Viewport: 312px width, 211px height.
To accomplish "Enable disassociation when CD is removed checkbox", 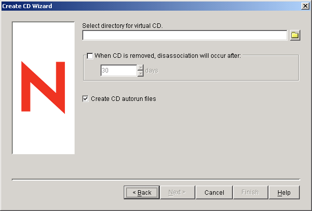I will coord(90,56).
